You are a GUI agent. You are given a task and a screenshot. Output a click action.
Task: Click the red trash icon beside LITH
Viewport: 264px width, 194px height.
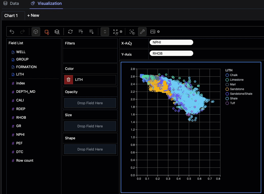pyautogui.click(x=68, y=80)
